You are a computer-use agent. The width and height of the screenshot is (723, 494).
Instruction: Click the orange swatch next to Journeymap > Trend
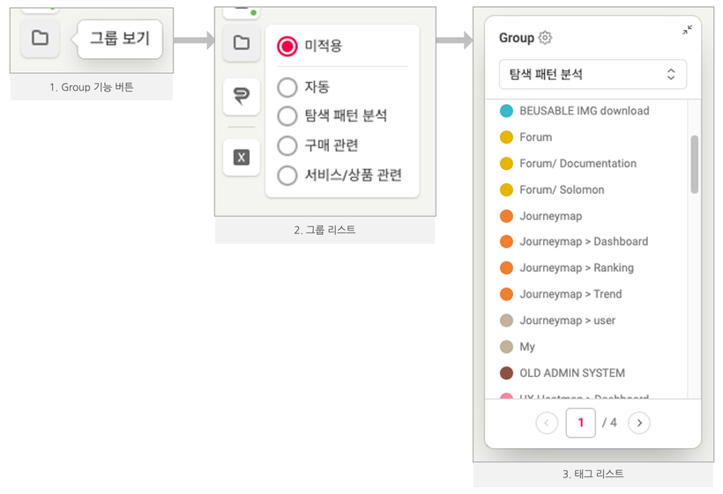tap(506, 294)
